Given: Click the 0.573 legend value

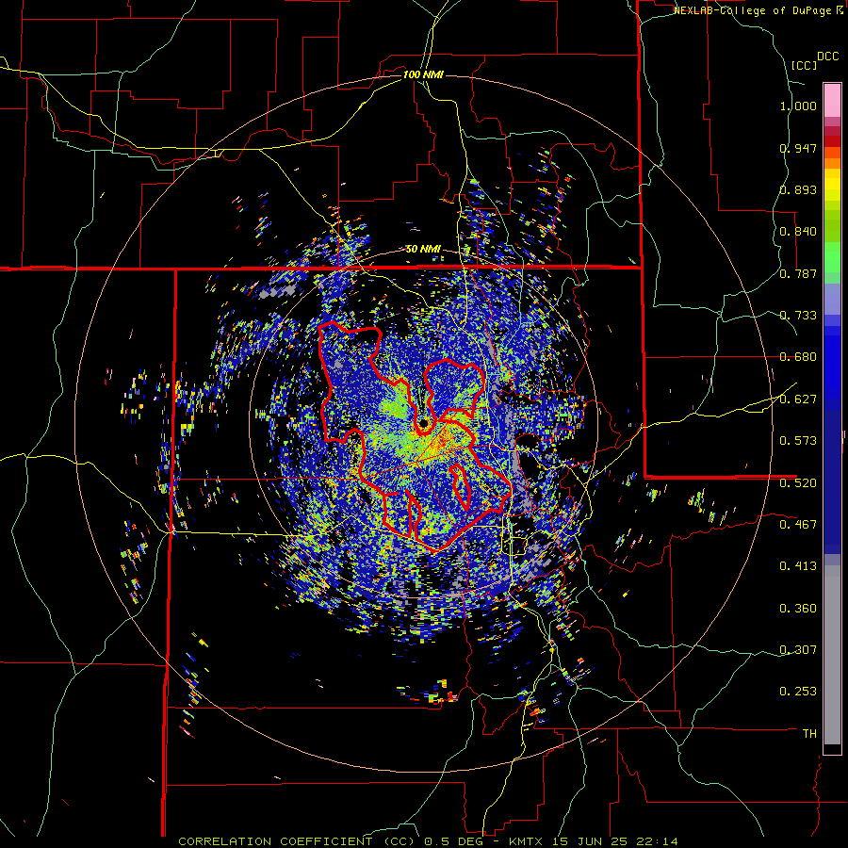Looking at the screenshot, I should tap(798, 441).
